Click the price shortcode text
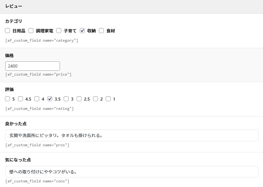The height and width of the screenshot is (187, 263). (x=38, y=74)
